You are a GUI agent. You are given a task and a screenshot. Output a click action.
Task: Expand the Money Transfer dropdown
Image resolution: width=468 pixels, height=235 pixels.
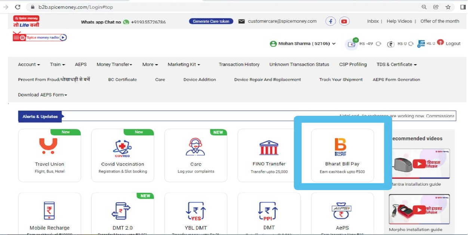pyautogui.click(x=114, y=64)
